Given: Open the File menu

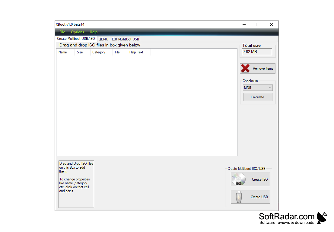Looking at the screenshot, I should (x=62, y=32).
